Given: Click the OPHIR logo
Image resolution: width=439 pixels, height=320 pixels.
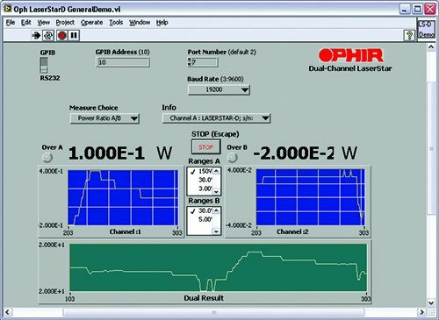Looking at the screenshot, I should (350, 55).
